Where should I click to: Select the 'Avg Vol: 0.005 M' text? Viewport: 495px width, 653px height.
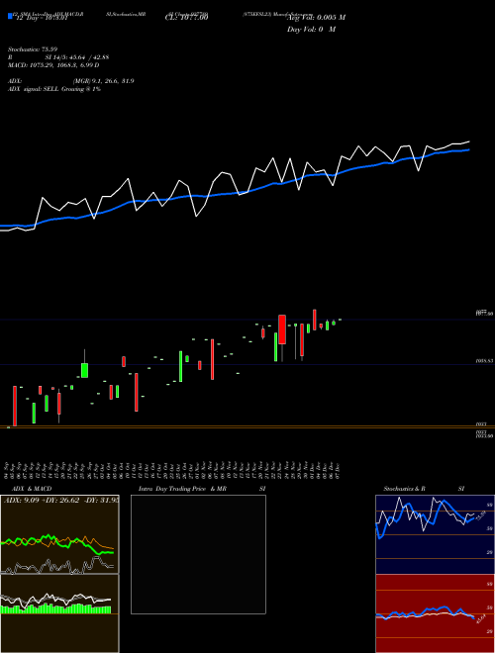pyautogui.click(x=316, y=18)
